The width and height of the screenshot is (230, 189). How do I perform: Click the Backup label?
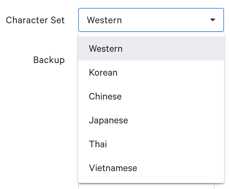coord(49,60)
